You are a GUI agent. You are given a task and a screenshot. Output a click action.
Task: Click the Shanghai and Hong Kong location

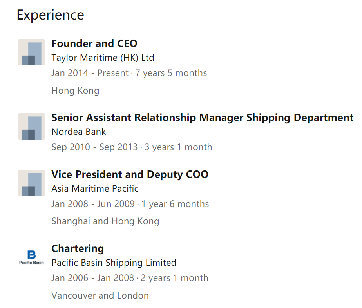(105, 221)
